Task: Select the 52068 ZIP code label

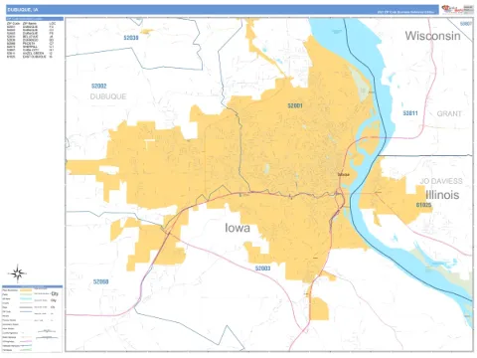Action: [100, 281]
